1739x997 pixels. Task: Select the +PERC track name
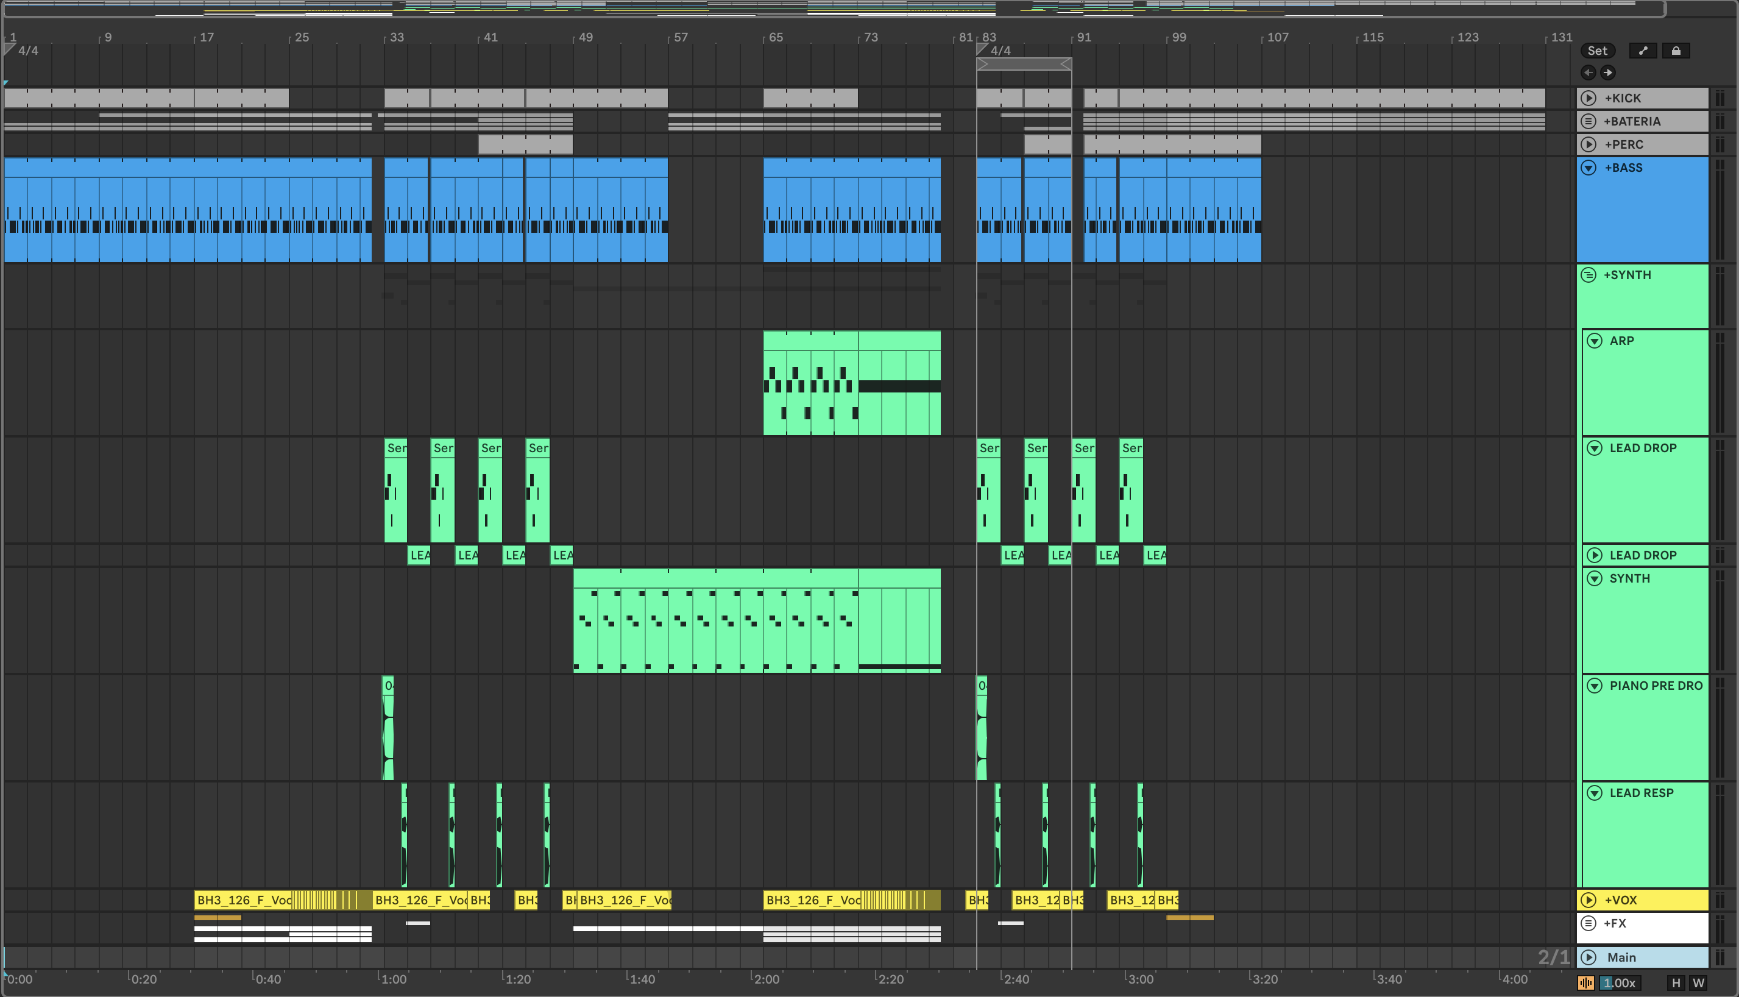[1624, 144]
